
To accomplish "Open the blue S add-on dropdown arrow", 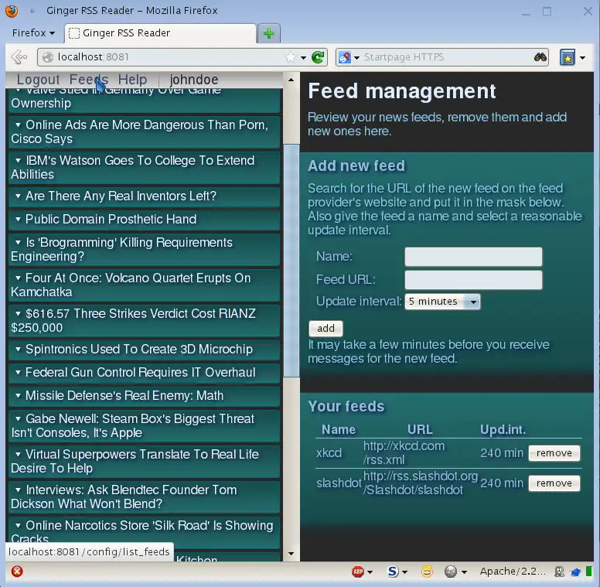I will coord(404,572).
